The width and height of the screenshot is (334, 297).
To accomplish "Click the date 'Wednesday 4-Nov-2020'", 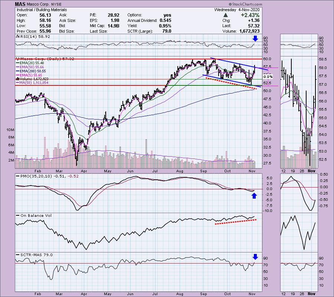I will 237,10.
